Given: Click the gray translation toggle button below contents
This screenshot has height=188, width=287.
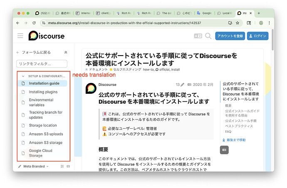Looking at the screenshot, I should click(224, 150).
